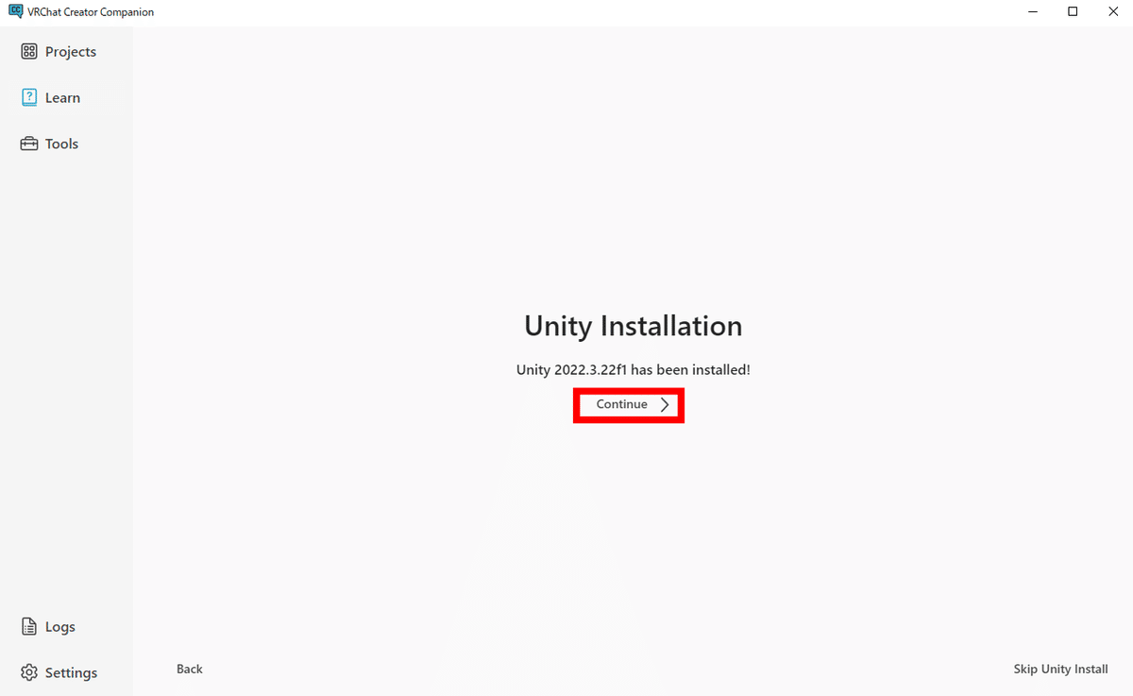Click the Unity 2022.3.22f1 installed message

634,369
